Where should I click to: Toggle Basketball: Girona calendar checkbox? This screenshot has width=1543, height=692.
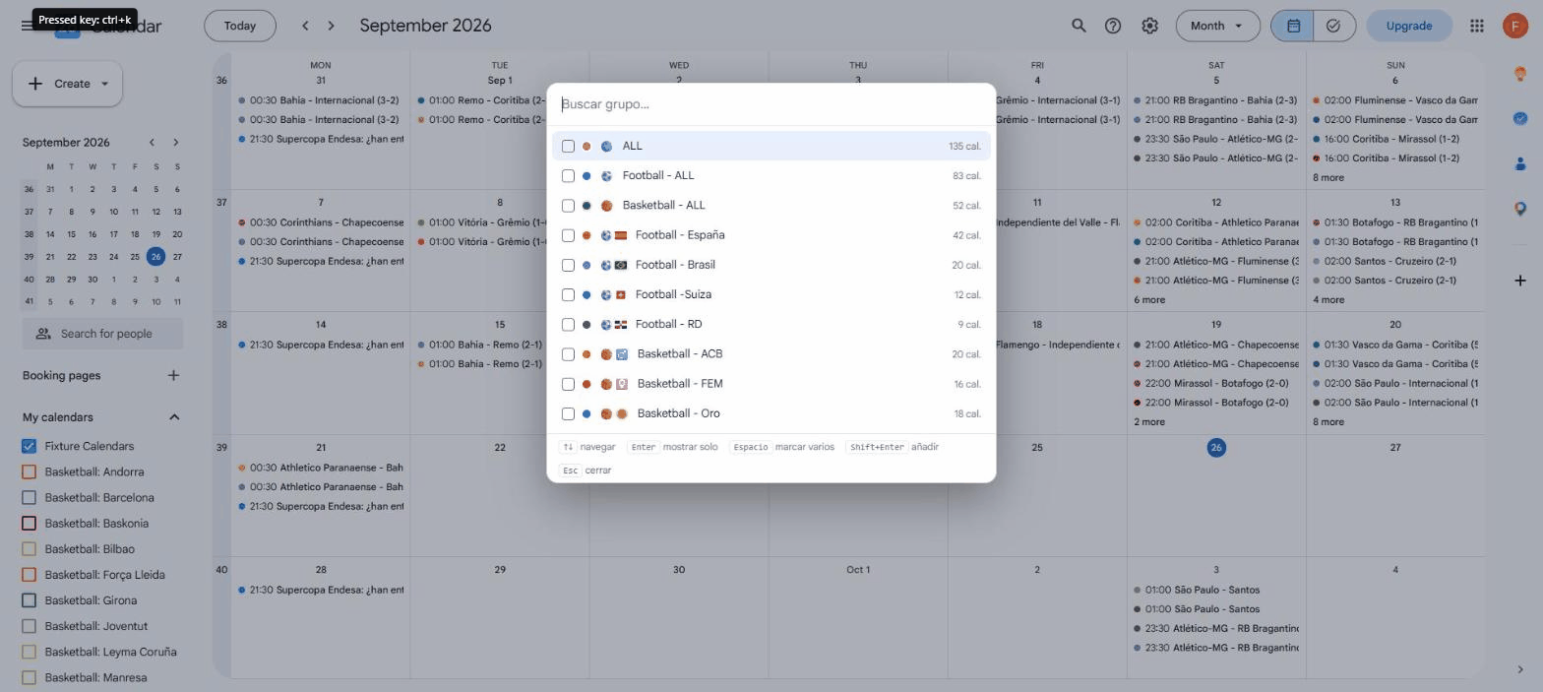point(29,600)
